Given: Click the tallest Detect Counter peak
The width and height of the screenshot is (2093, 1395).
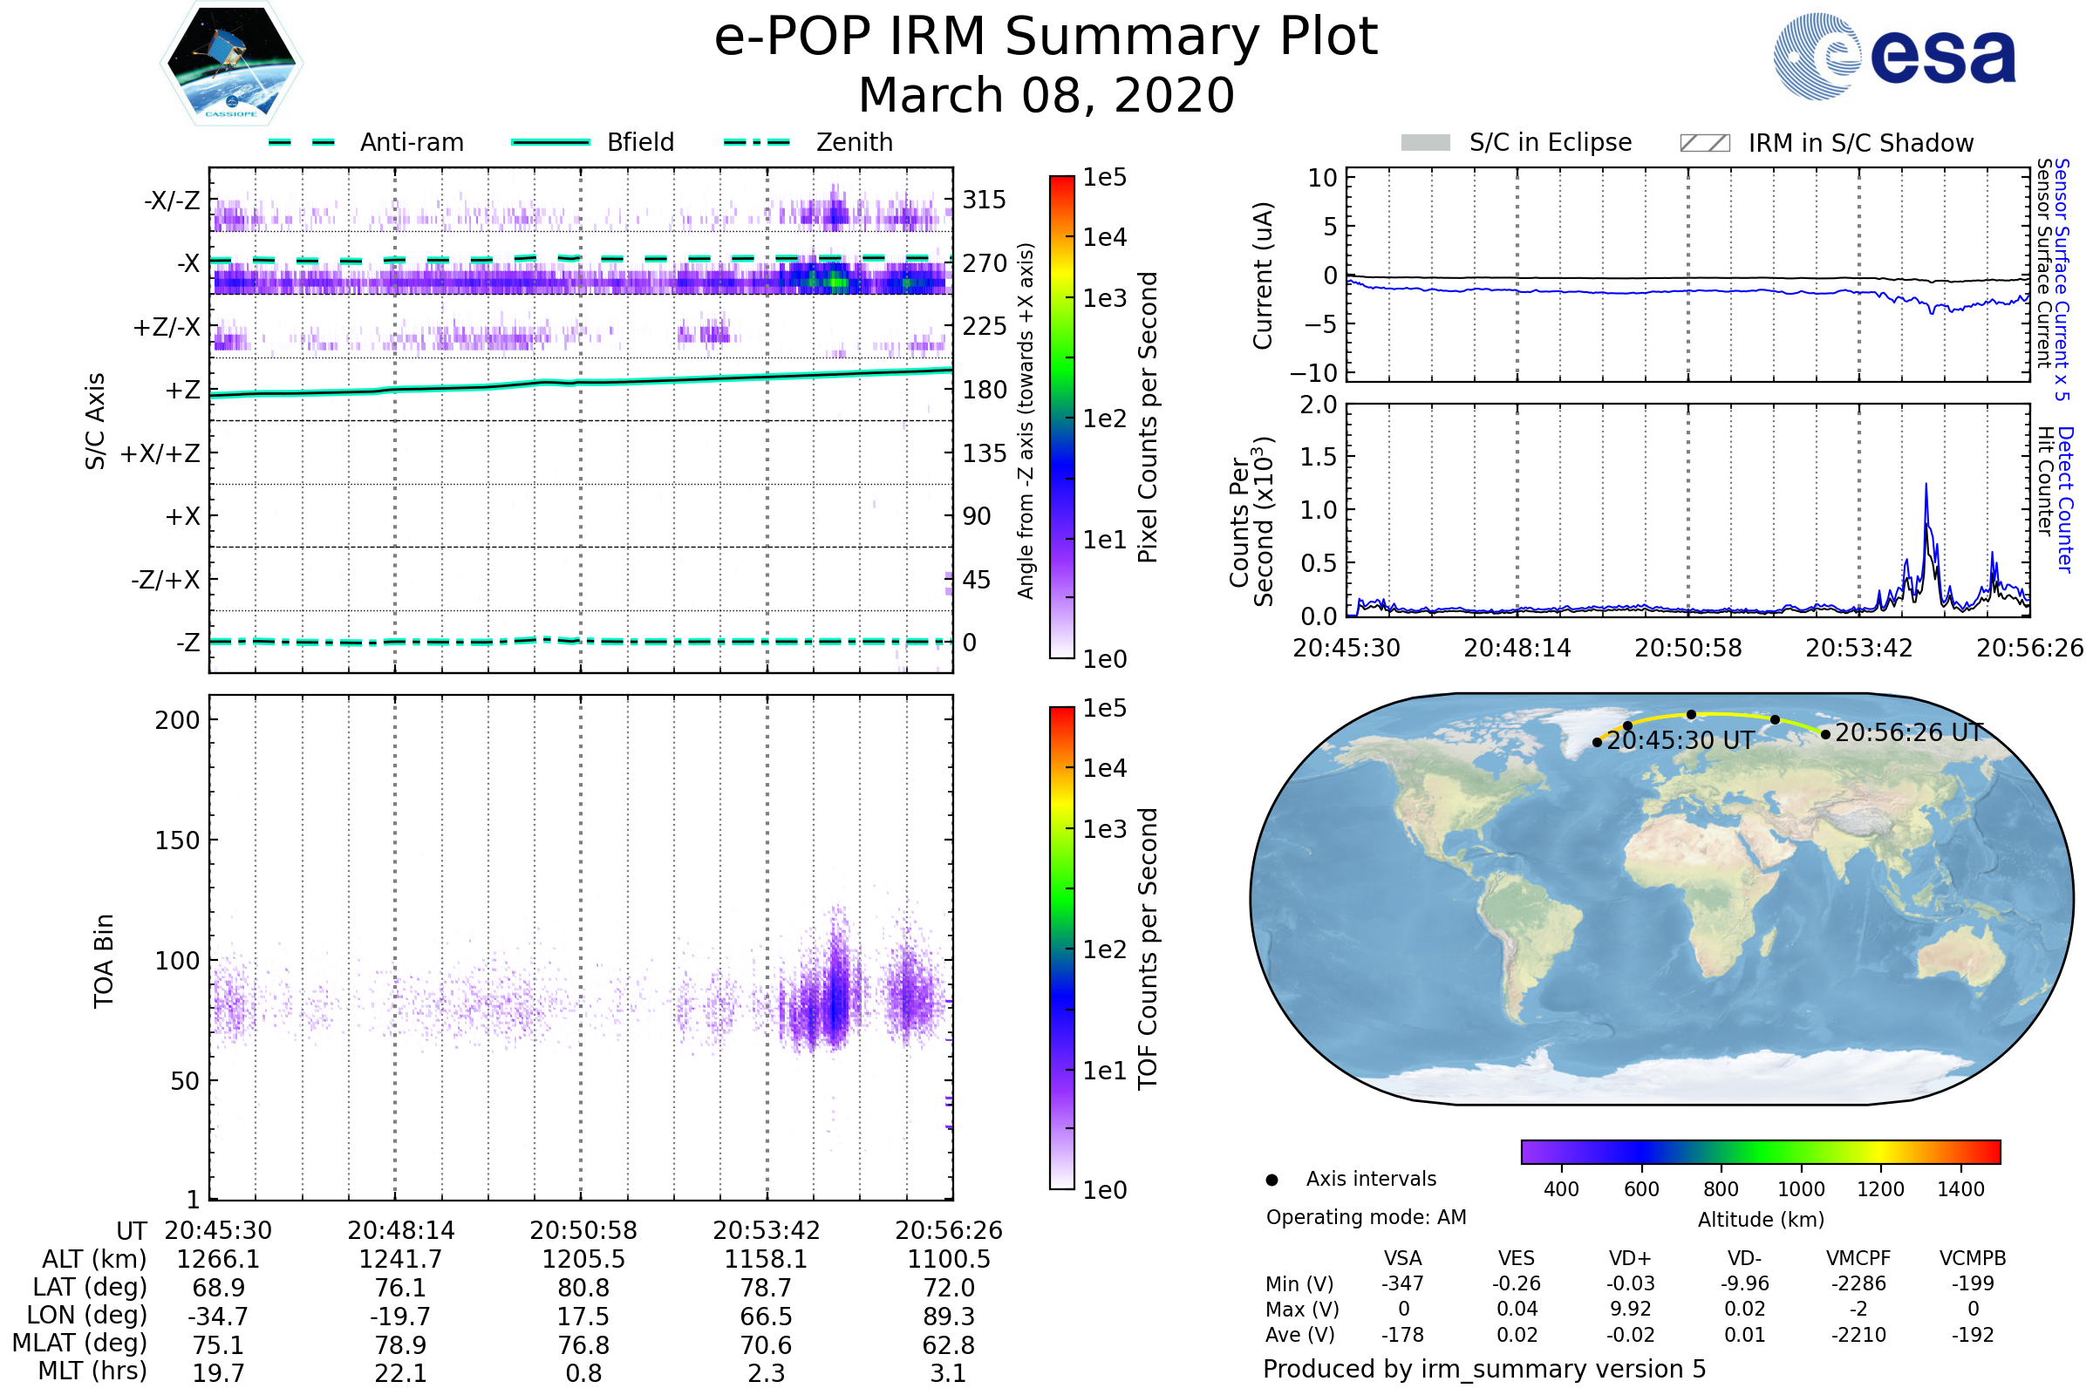Looking at the screenshot, I should [x=1926, y=487].
